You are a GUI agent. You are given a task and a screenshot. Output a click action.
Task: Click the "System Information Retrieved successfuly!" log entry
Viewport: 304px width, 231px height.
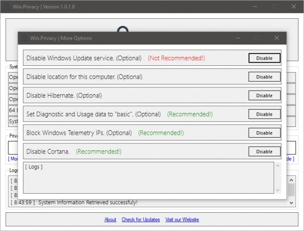88,203
